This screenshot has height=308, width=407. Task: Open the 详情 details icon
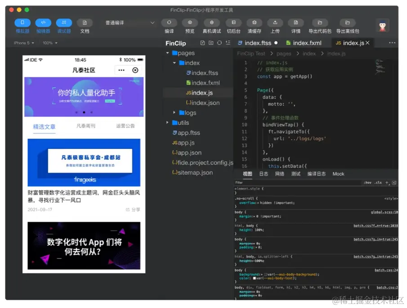pos(295,23)
